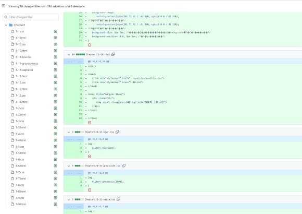Click the added-file icon beside 1-11-sepia.css
Viewport: 302px width, 214px height.
[x=56, y=70]
